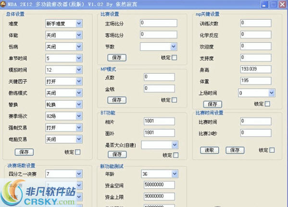This screenshot has height=207, width=288.
Task: Click 保存 in mp关键设置 group
Action: [213, 104]
